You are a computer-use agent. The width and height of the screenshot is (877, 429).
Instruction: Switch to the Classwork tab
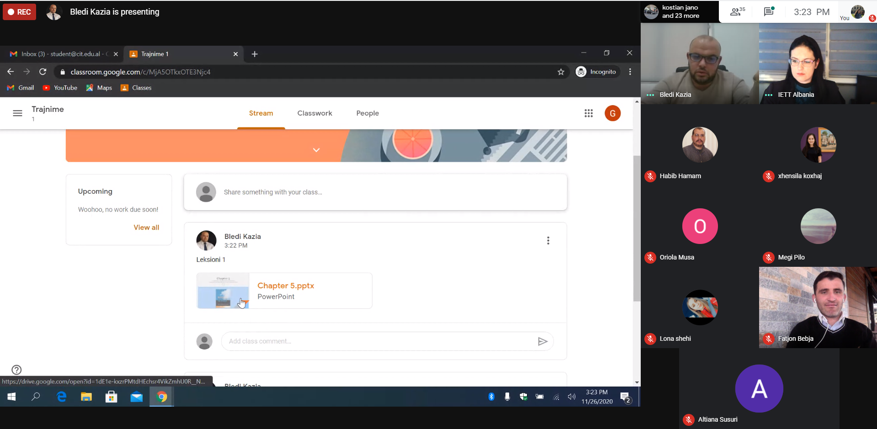[x=314, y=113]
